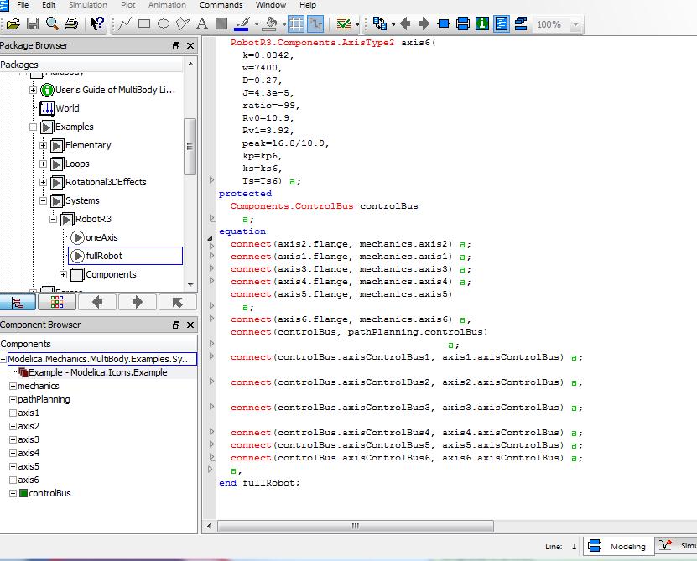Screen dimensions: 697x561
Task: Open a file with the Open toolbar icon
Action: (x=13, y=23)
